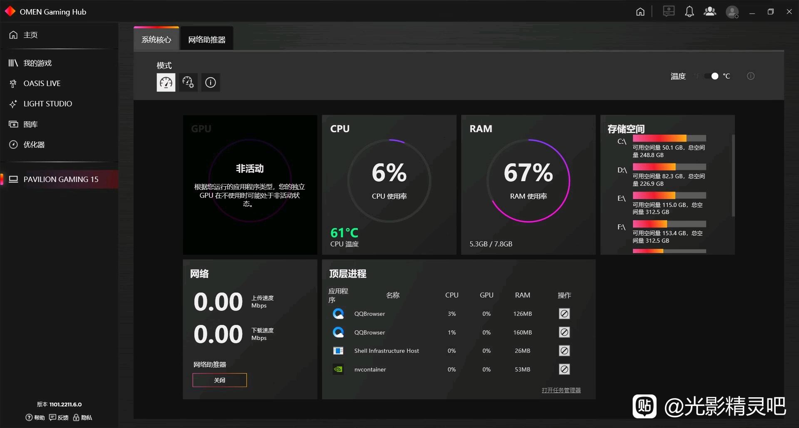The image size is (799, 428).
Task: Click the download speed 0.00 value
Action: [x=218, y=334]
